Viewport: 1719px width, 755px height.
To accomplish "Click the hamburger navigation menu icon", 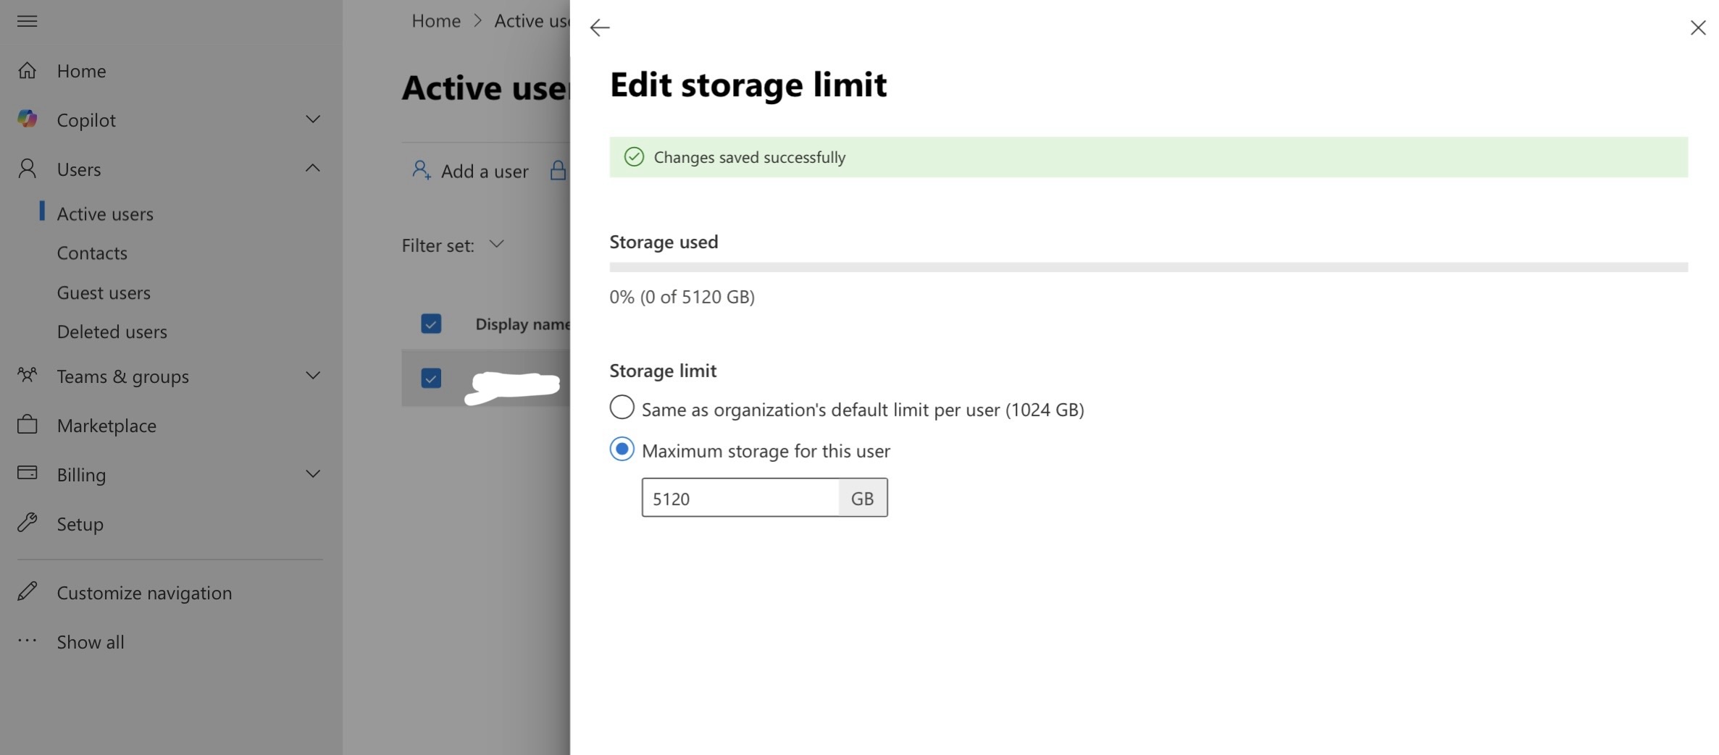I will [27, 21].
